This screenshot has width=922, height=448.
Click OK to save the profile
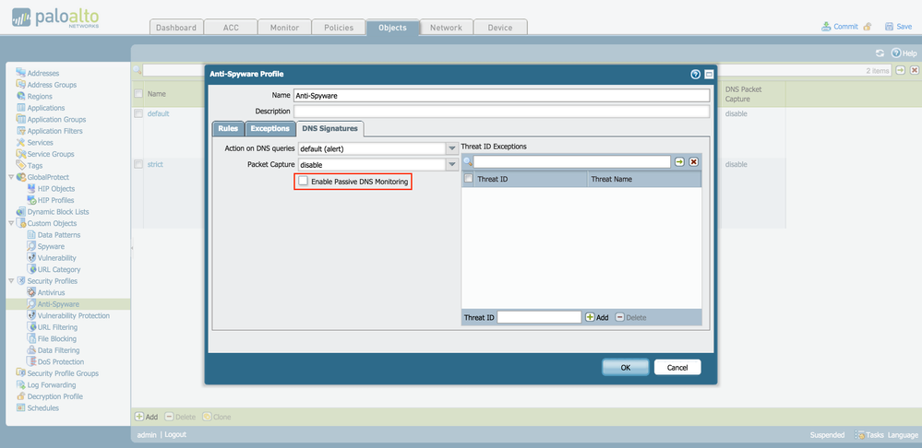(x=626, y=368)
